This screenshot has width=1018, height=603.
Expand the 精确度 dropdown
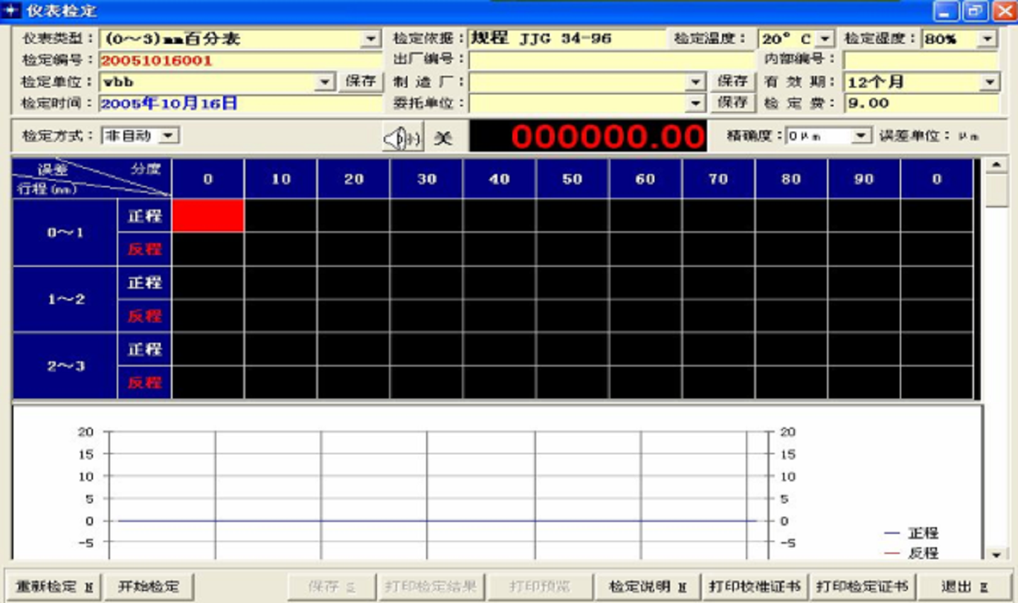[x=861, y=135]
